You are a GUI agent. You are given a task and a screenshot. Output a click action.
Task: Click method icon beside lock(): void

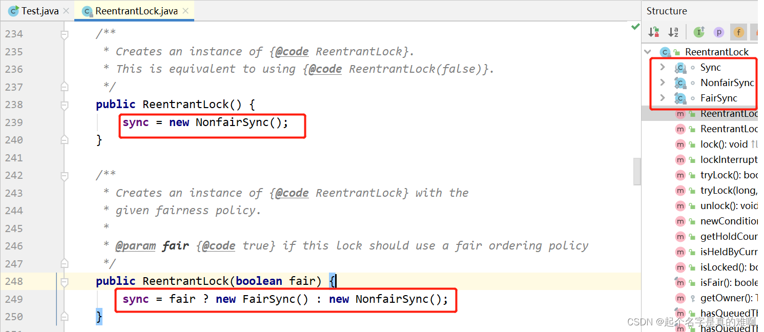click(x=680, y=144)
